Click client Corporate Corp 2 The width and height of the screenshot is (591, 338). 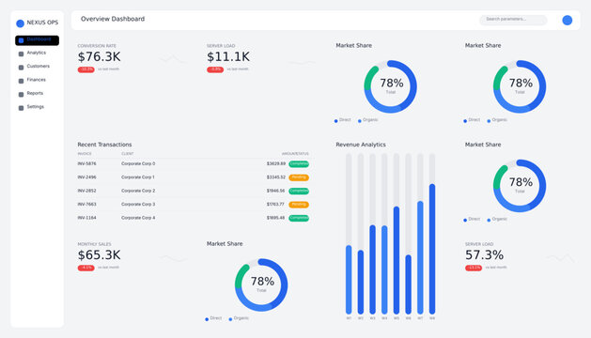[x=138, y=191]
